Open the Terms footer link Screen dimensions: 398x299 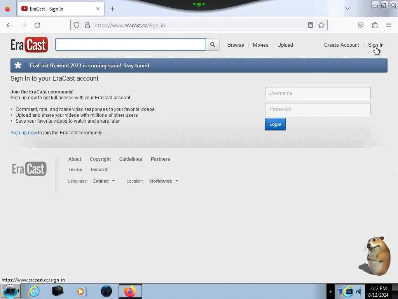pos(75,169)
